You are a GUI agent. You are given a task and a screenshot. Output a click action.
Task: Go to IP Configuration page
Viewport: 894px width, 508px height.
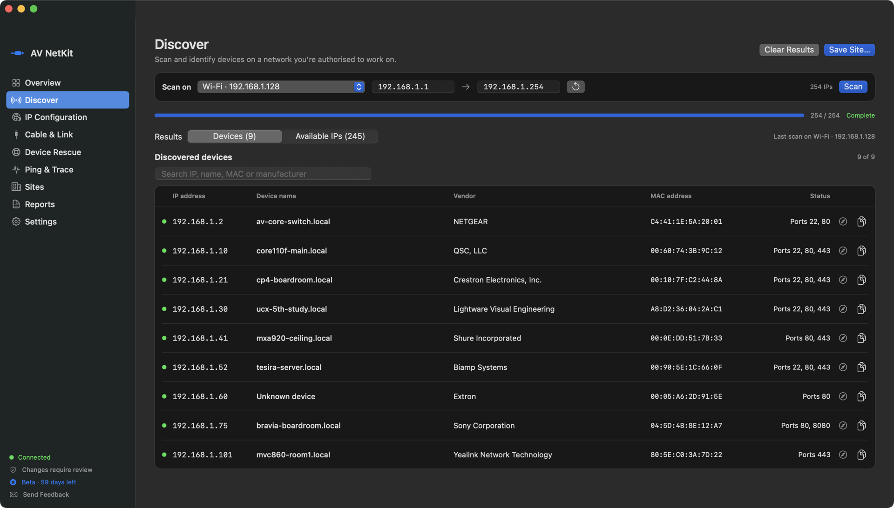pyautogui.click(x=68, y=117)
